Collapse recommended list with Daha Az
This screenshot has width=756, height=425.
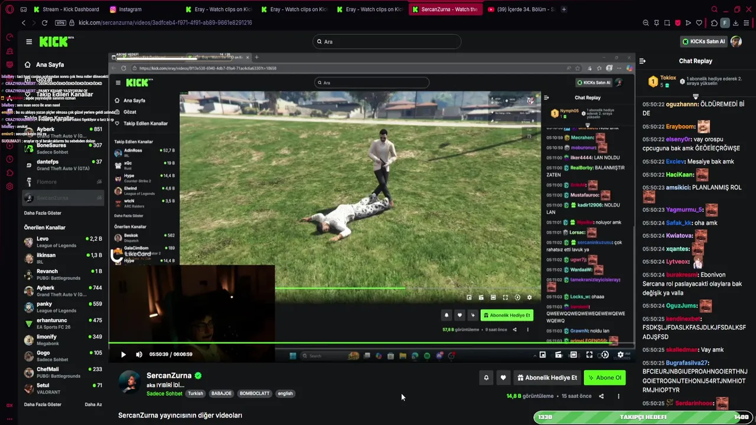click(93, 404)
